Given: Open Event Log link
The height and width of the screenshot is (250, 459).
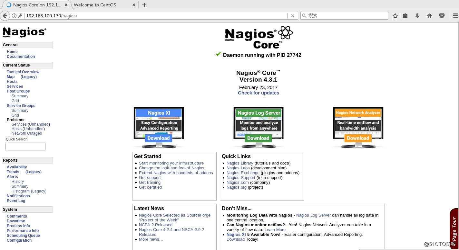Looking at the screenshot, I should pos(16,201).
